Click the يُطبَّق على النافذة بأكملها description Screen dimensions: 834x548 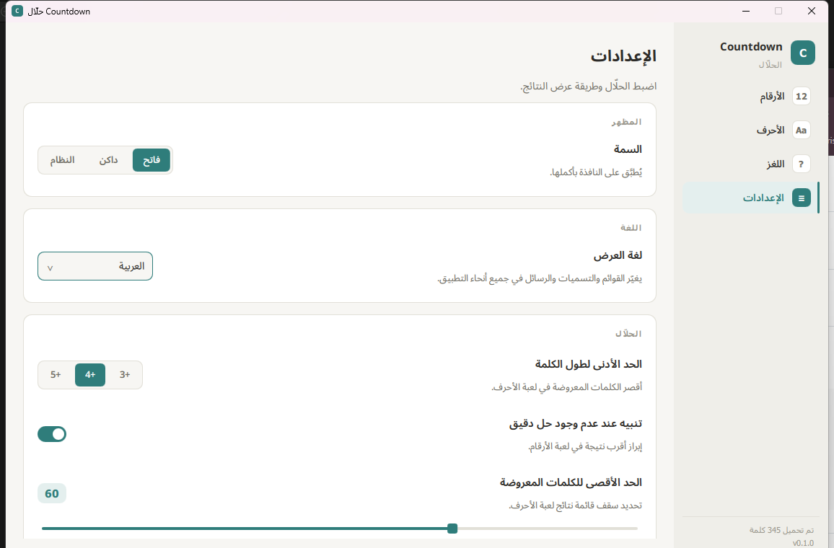(596, 172)
